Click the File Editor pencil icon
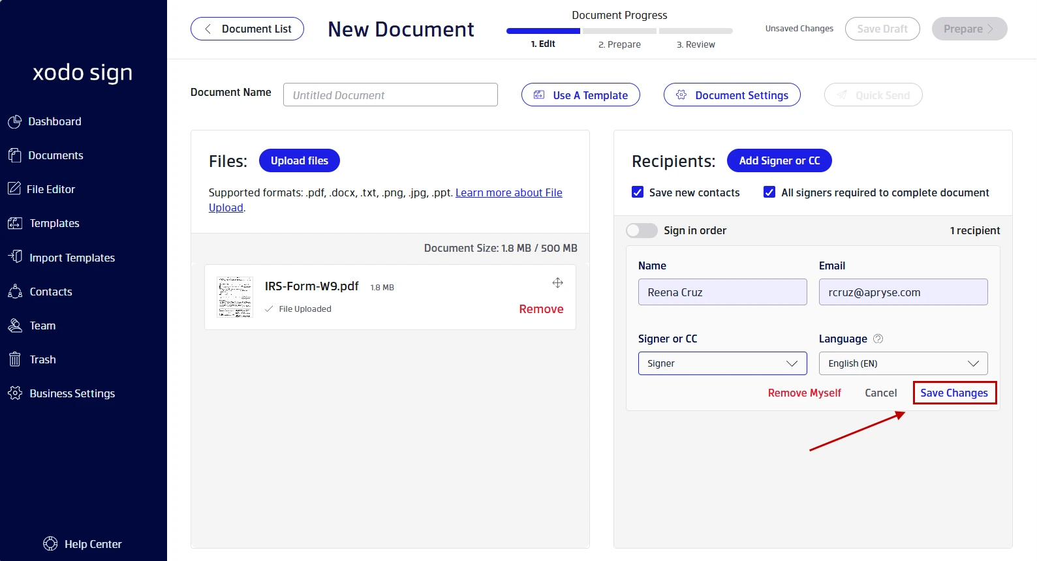The image size is (1037, 561). pos(14,189)
